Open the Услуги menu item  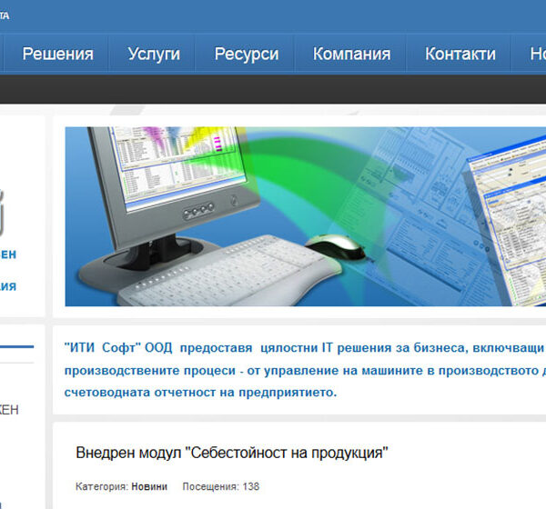154,54
